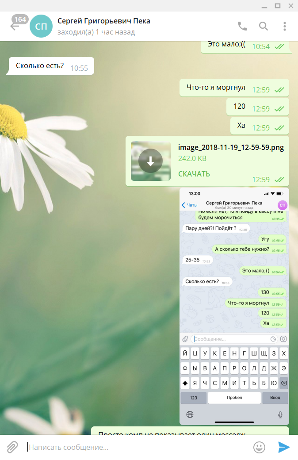Screen dimensions: 298x460
Task: Open the three-dot chat menu
Action: pyautogui.click(x=284, y=26)
